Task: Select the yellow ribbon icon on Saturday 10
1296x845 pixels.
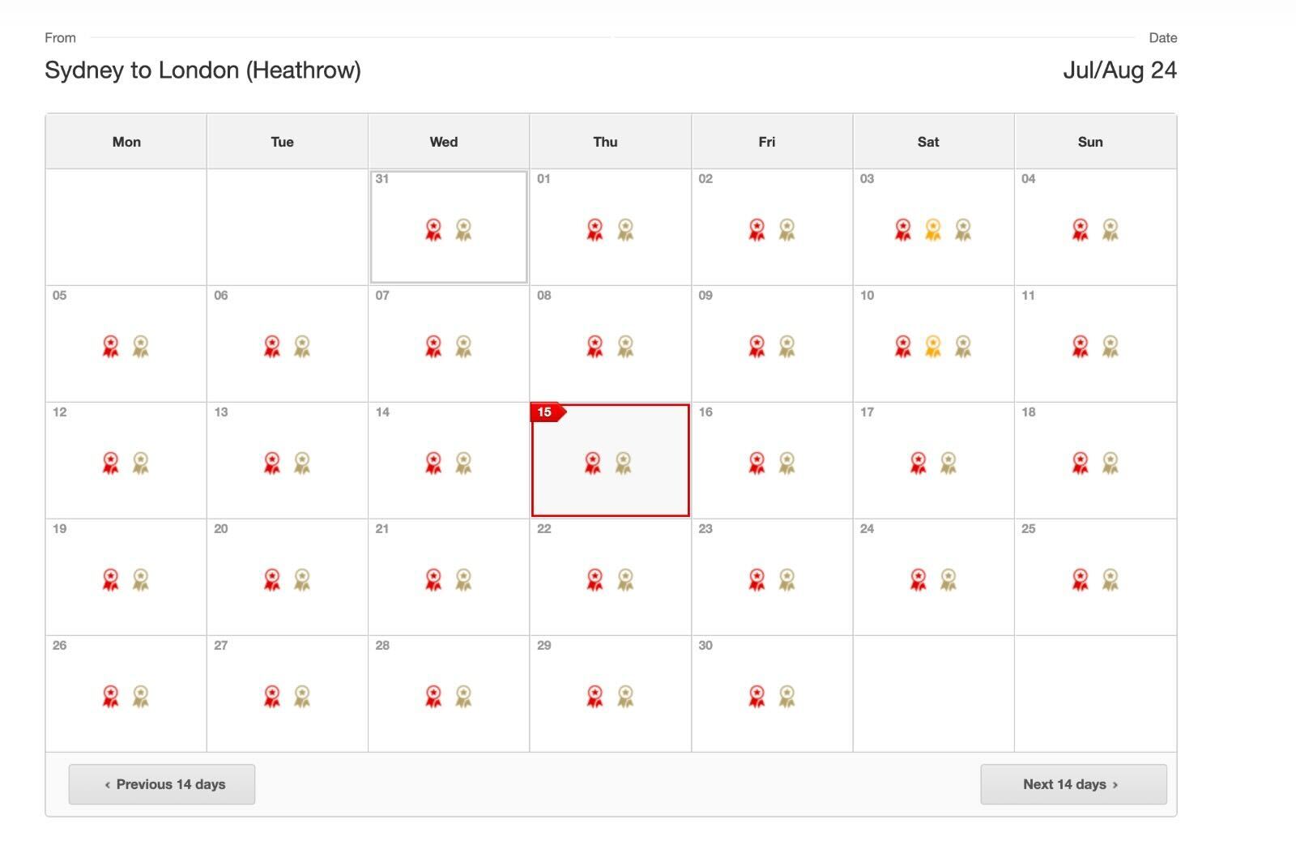Action: pos(933,347)
